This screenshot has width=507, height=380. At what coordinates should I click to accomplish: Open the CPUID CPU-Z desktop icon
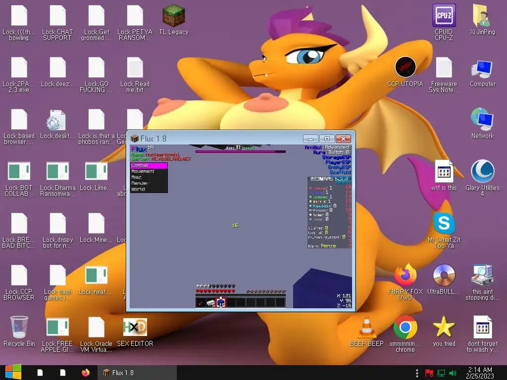444,22
